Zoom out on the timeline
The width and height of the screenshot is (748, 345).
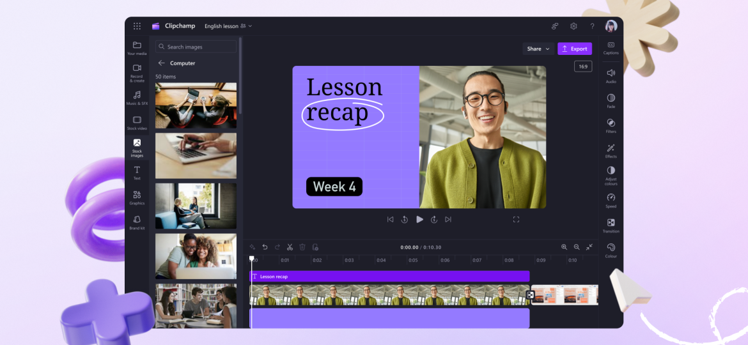576,247
